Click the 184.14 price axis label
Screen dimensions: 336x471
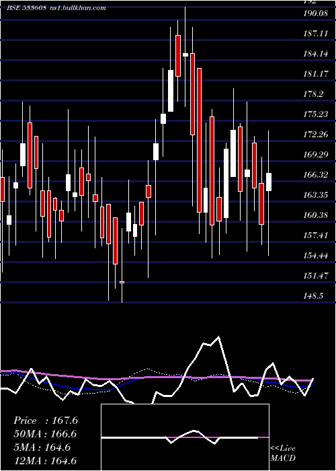pyautogui.click(x=316, y=54)
